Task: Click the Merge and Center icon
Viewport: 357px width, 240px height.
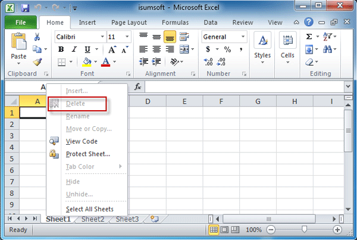Action: (x=184, y=49)
